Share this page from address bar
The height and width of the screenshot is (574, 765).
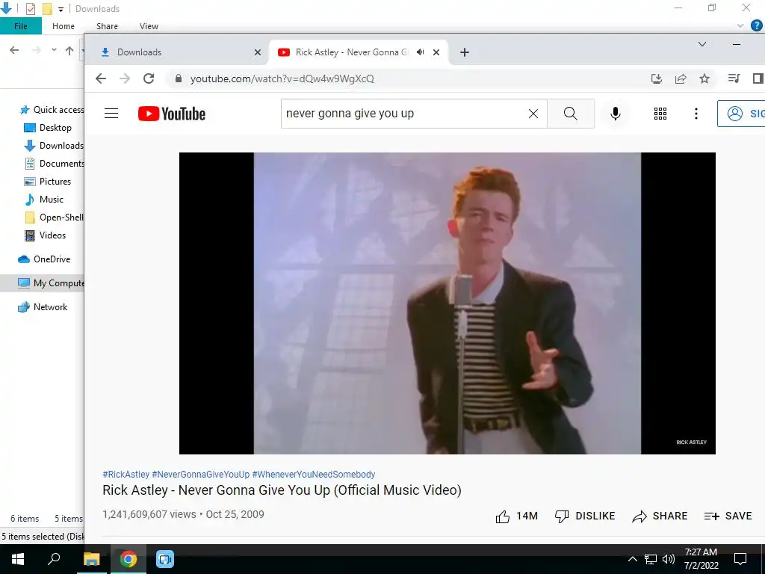[681, 78]
